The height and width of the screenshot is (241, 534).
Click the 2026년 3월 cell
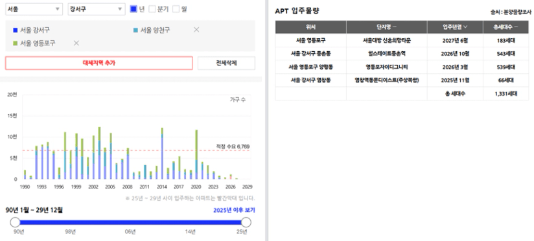pyautogui.click(x=455, y=67)
